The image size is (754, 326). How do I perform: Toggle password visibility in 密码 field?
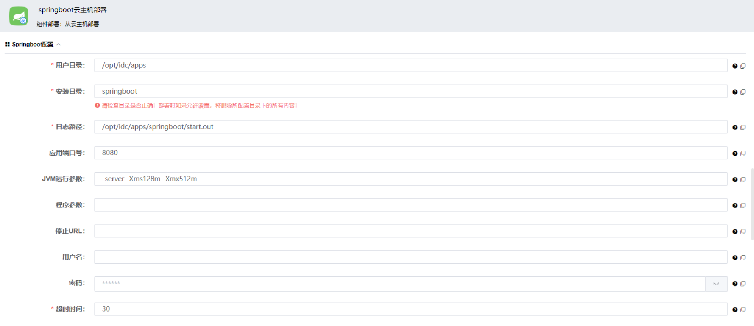[x=716, y=284]
